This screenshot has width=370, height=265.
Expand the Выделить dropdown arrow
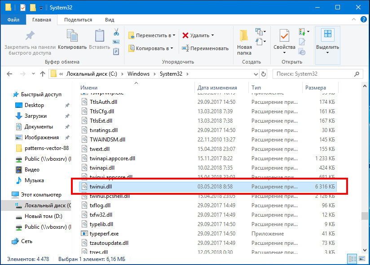click(327, 53)
